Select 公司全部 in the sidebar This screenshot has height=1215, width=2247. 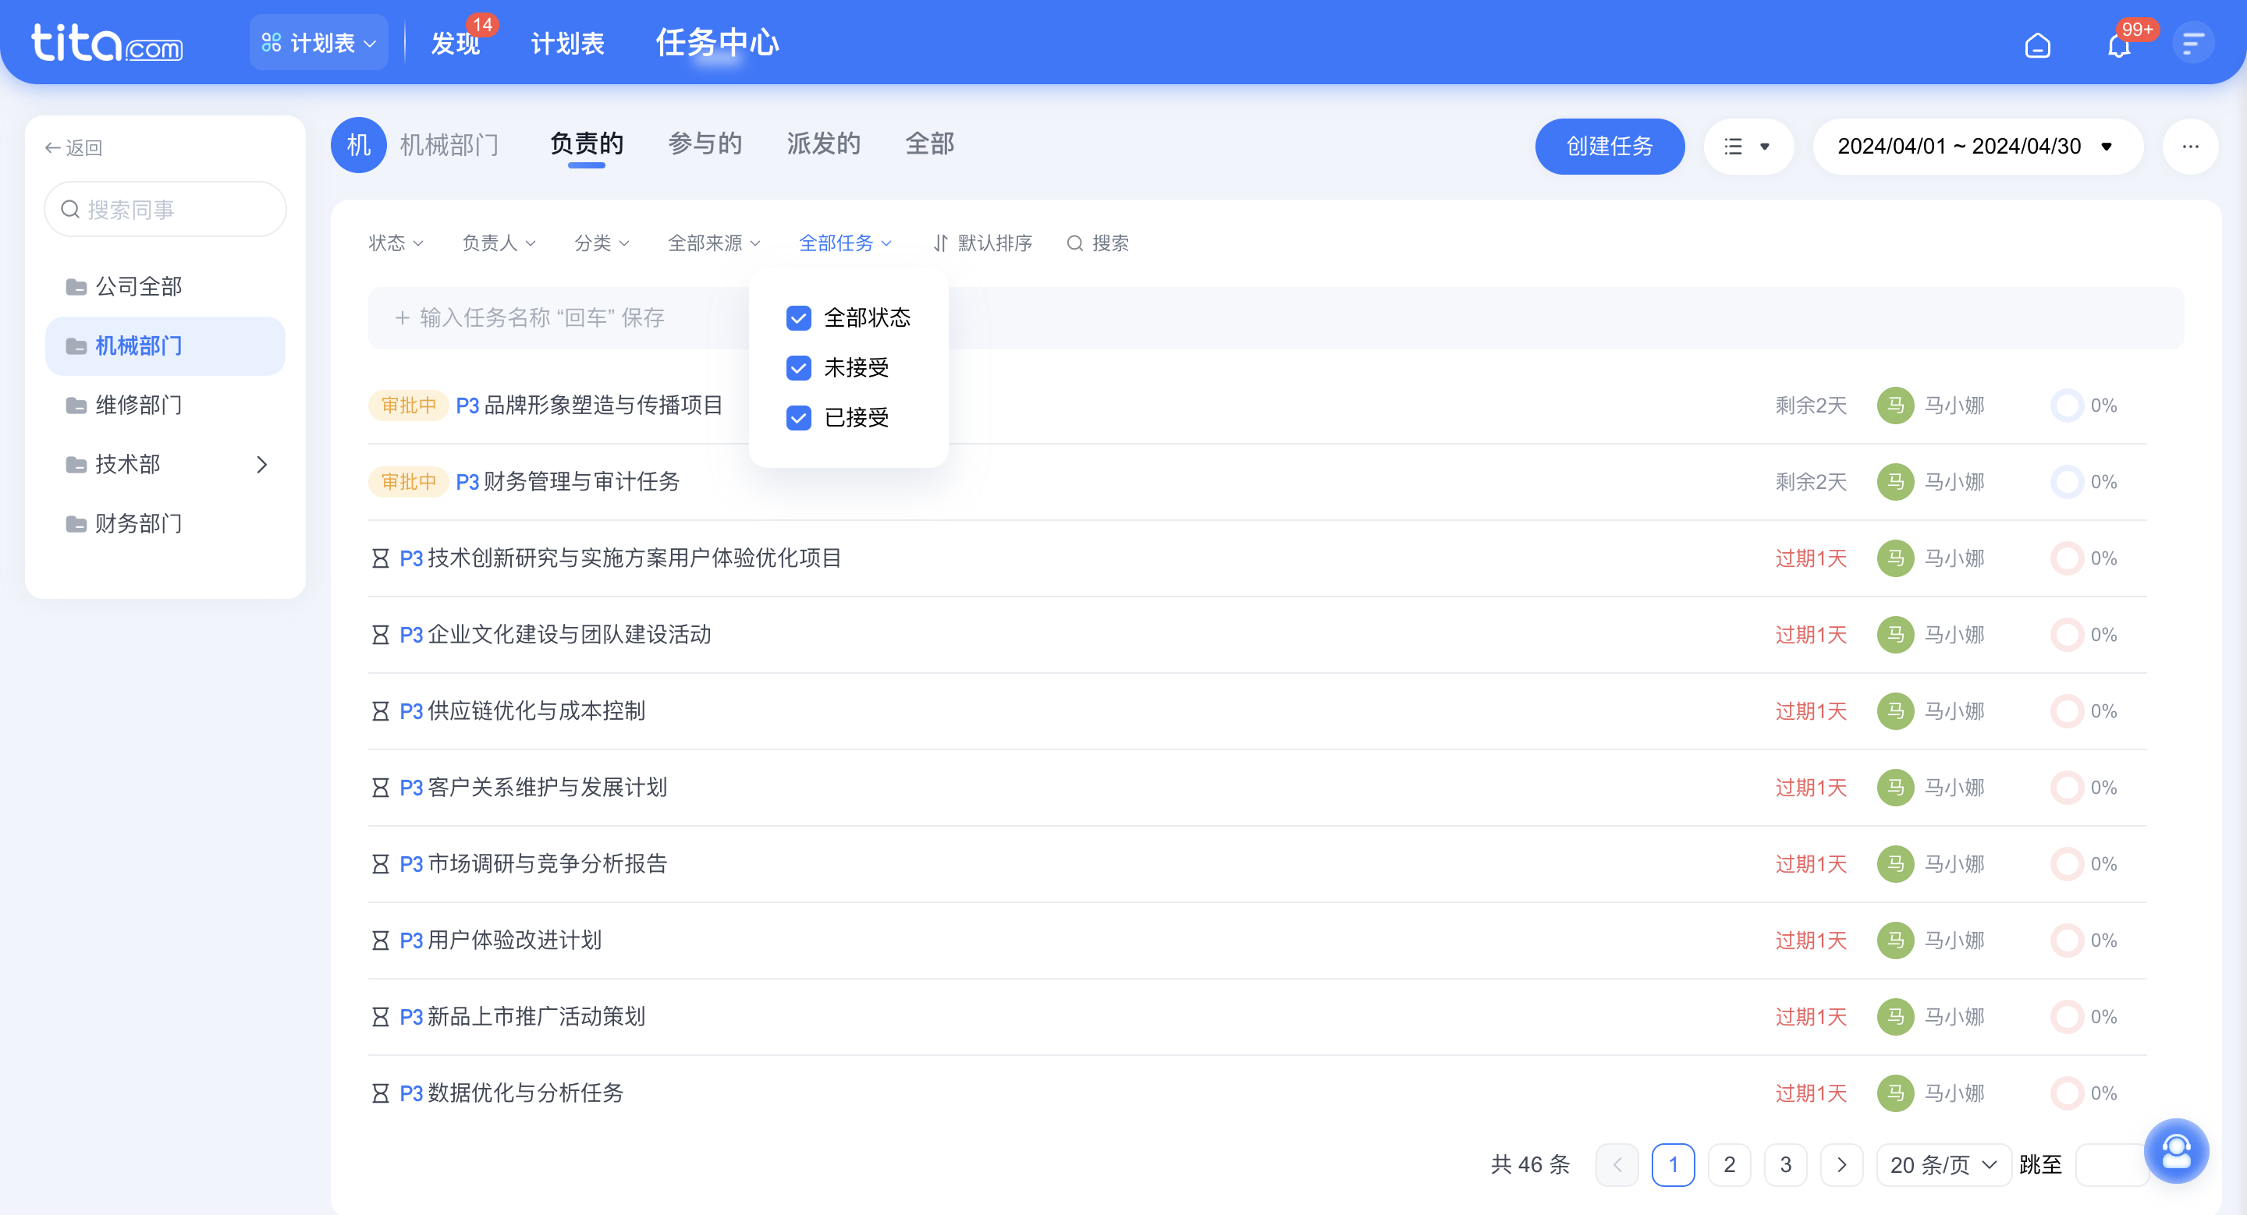point(165,287)
